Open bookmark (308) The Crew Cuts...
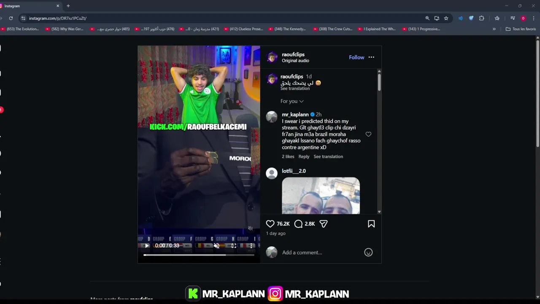The width and height of the screenshot is (540, 304). (x=332, y=29)
